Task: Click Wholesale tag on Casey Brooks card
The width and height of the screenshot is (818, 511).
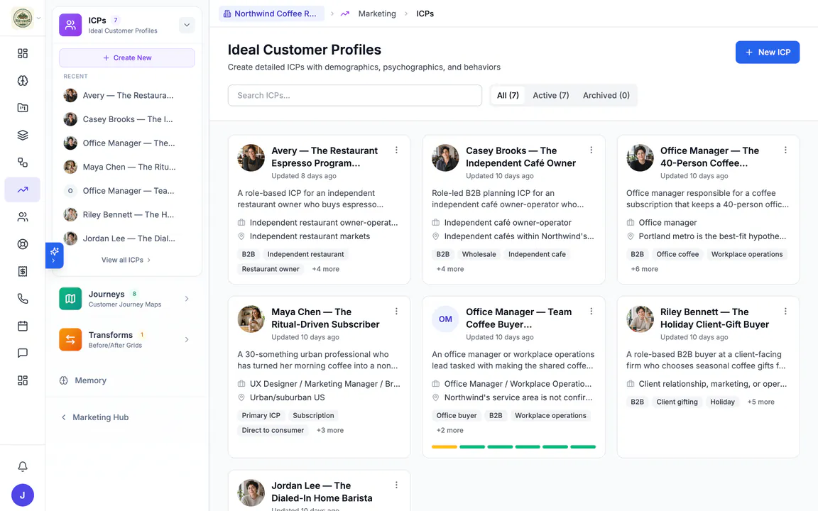Action: (479, 255)
